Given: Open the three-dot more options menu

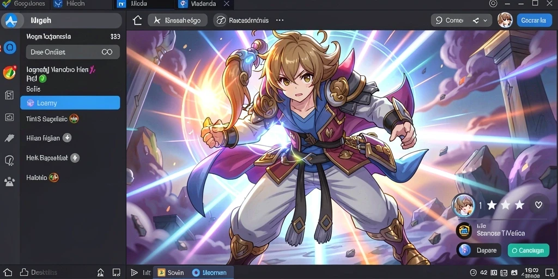Looking at the screenshot, I should (x=280, y=20).
